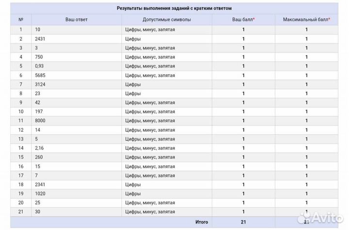This screenshot has width=349, height=230.
Task: Click the 'Итого' label in footer row
Action: point(202,222)
